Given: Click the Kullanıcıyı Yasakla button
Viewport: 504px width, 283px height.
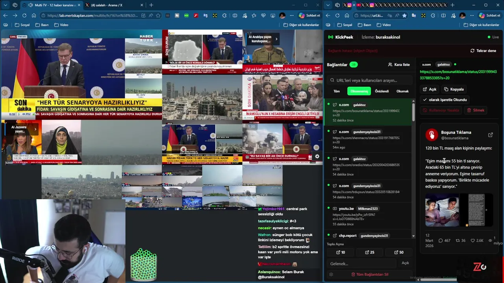Looking at the screenshot, I should click(x=441, y=110).
